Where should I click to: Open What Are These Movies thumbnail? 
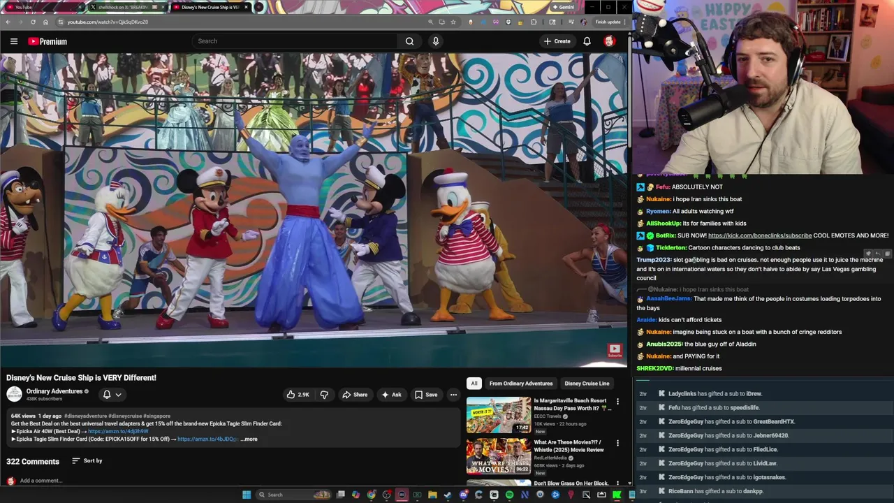tap(499, 456)
